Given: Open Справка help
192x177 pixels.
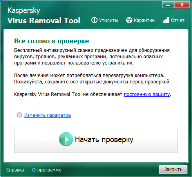Looking at the screenshot, I should 15,170.
